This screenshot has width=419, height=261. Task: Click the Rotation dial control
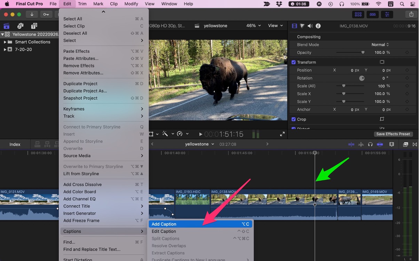coord(362,78)
